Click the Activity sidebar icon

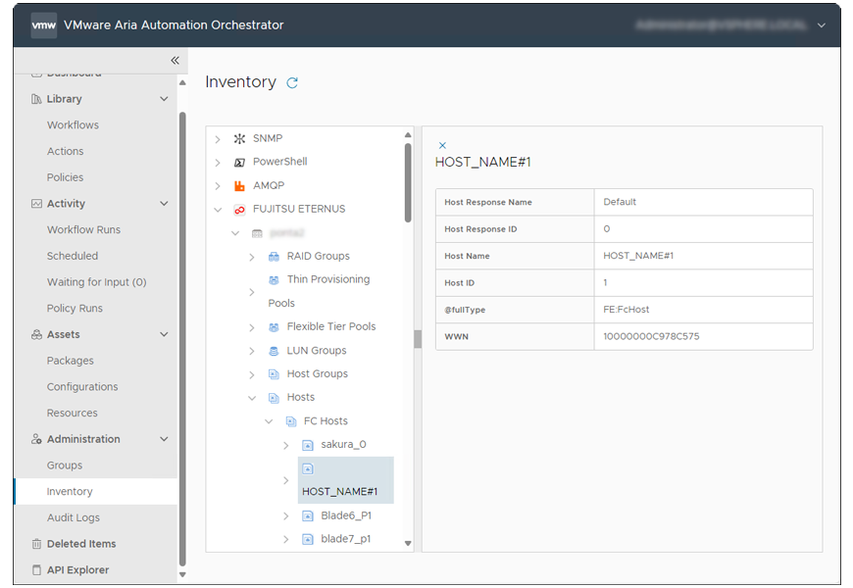pos(36,204)
